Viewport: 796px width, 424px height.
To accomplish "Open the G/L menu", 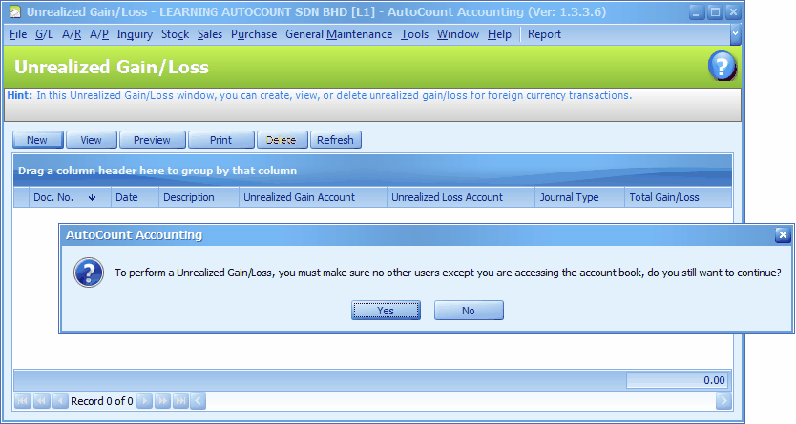I will (x=44, y=34).
